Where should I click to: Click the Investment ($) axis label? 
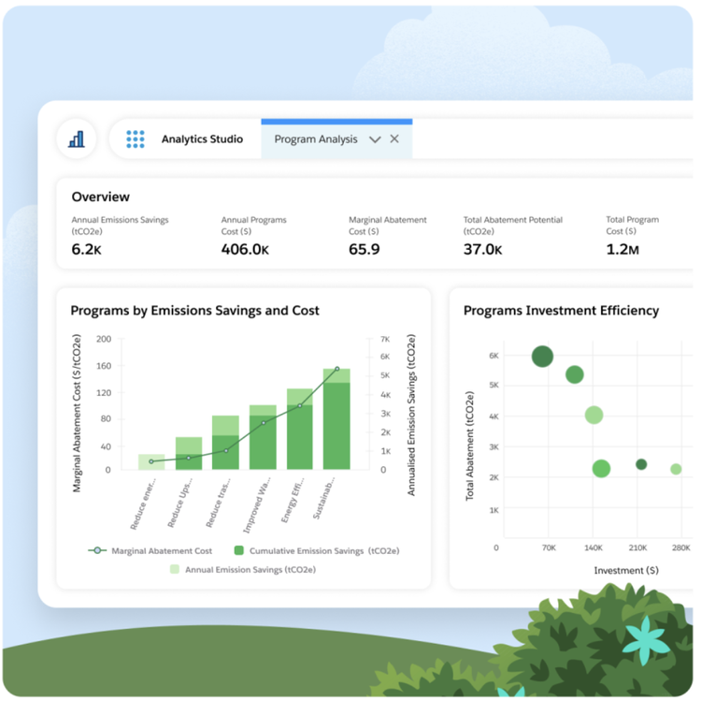coord(626,571)
